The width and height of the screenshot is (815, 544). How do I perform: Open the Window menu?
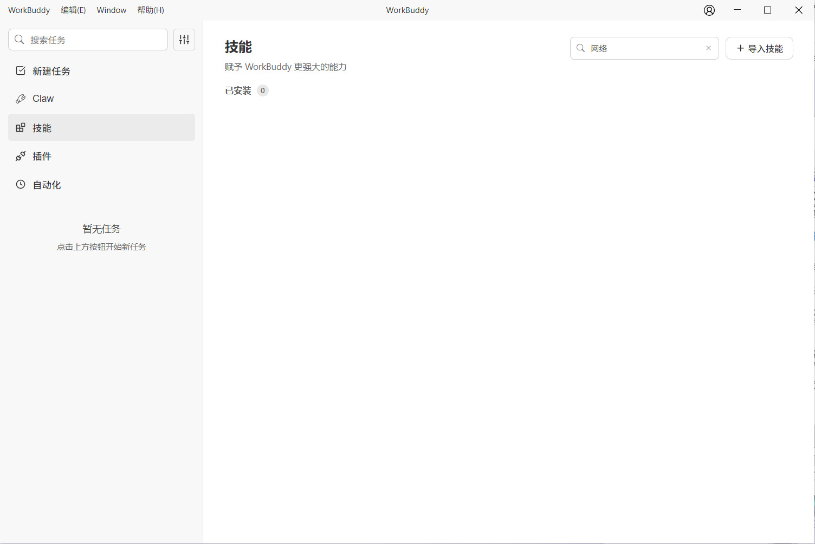tap(112, 10)
